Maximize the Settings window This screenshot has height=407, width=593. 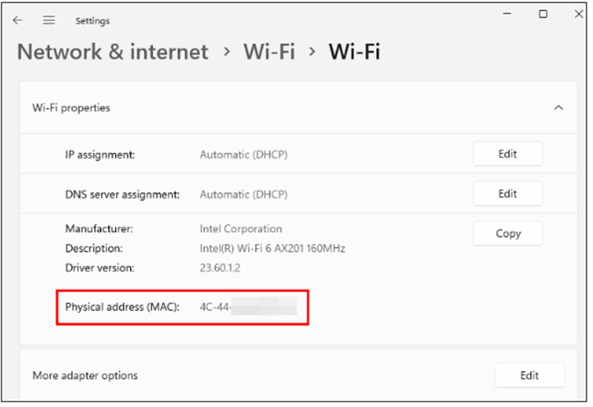pos(543,14)
